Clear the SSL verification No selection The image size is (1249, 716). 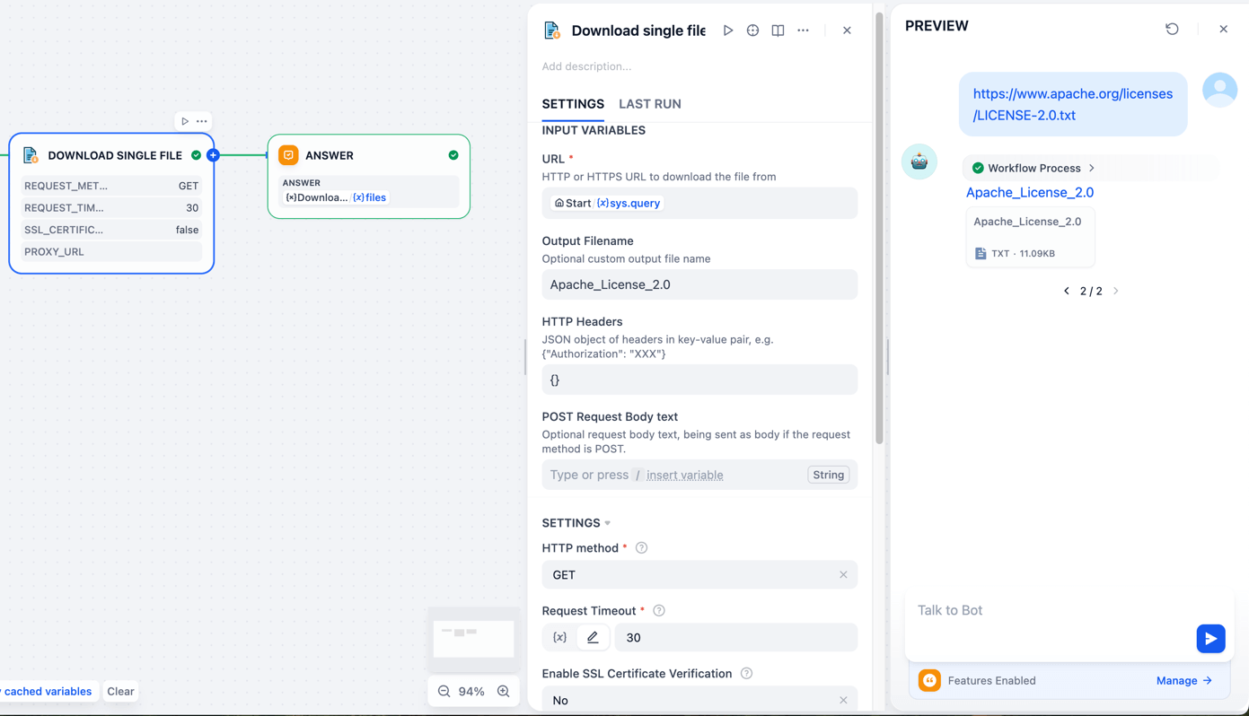tap(843, 701)
